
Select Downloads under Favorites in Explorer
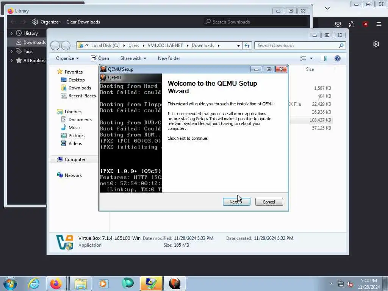pyautogui.click(x=80, y=88)
